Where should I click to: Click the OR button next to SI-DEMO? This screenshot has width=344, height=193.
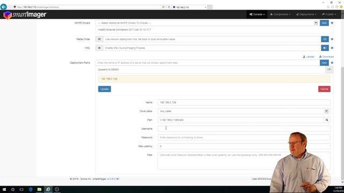tap(329, 70)
